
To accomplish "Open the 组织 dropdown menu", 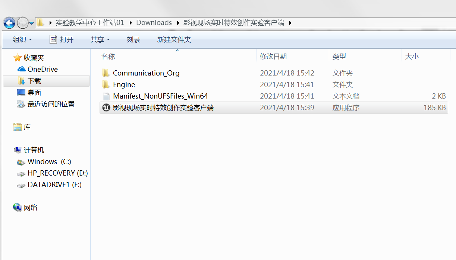I will point(22,39).
